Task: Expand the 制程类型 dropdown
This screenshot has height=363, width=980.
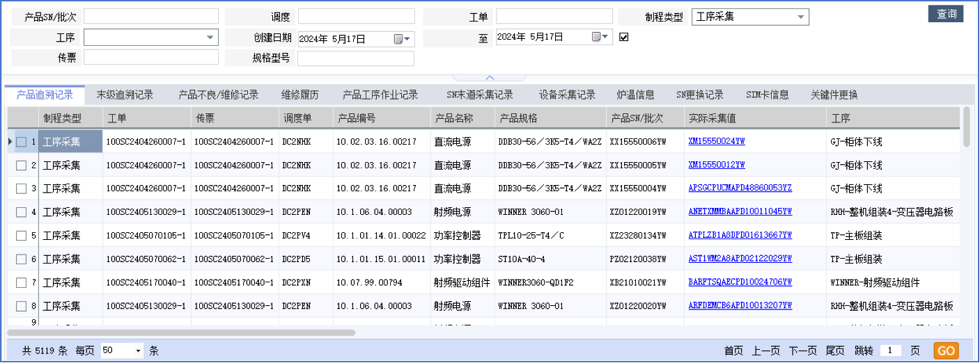Action: pos(800,17)
